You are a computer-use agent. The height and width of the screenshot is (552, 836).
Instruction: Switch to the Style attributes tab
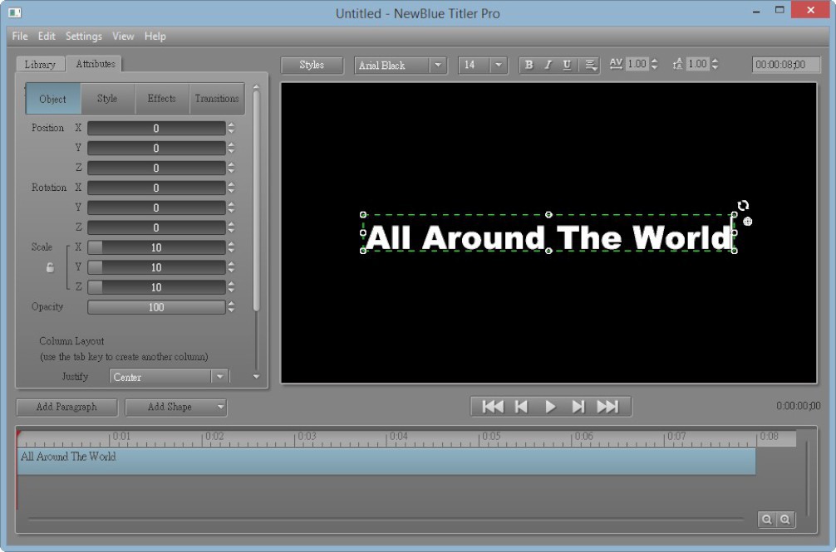(107, 99)
